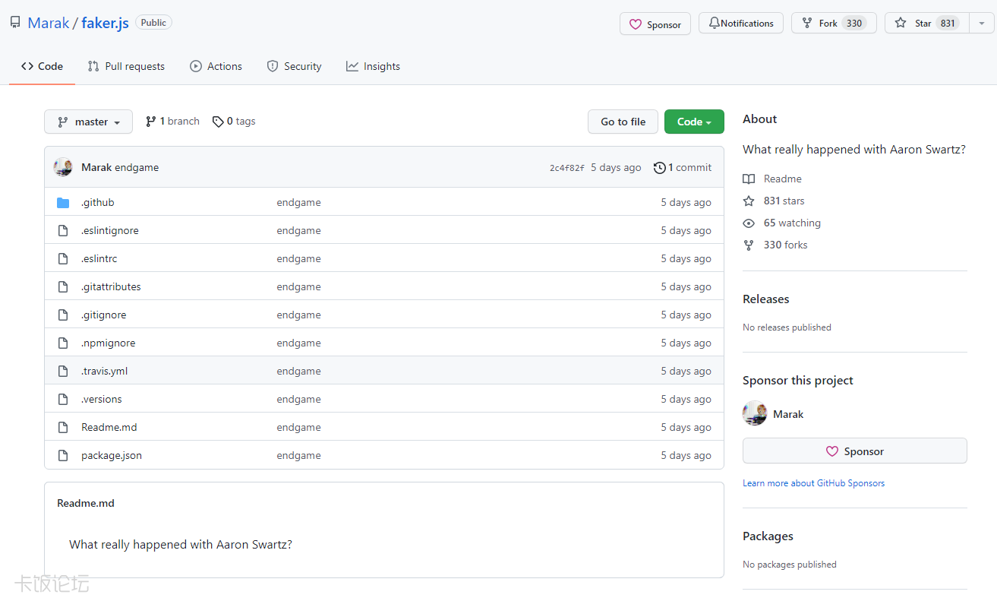Click the tag icon beside 0 tags
The width and height of the screenshot is (997, 601).
[x=218, y=122]
